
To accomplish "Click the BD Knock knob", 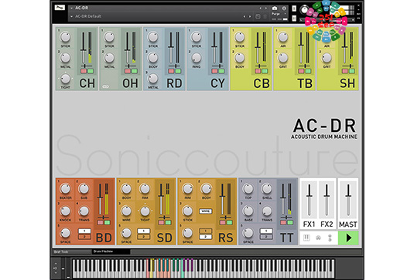I will [65, 211].
